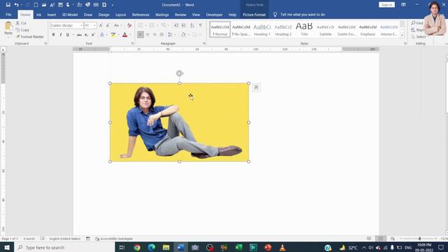Launch Microsoft Edge from taskbar
Viewport: 448px width, 252px height.
pos(151,247)
